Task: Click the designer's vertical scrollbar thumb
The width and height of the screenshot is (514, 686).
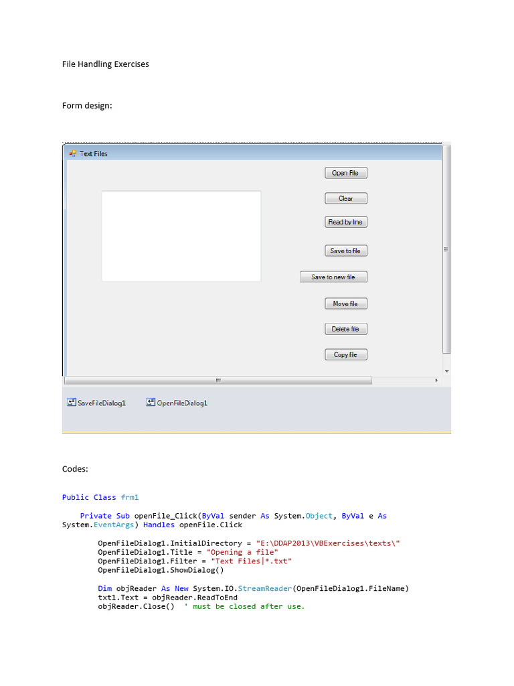Action: [x=446, y=249]
